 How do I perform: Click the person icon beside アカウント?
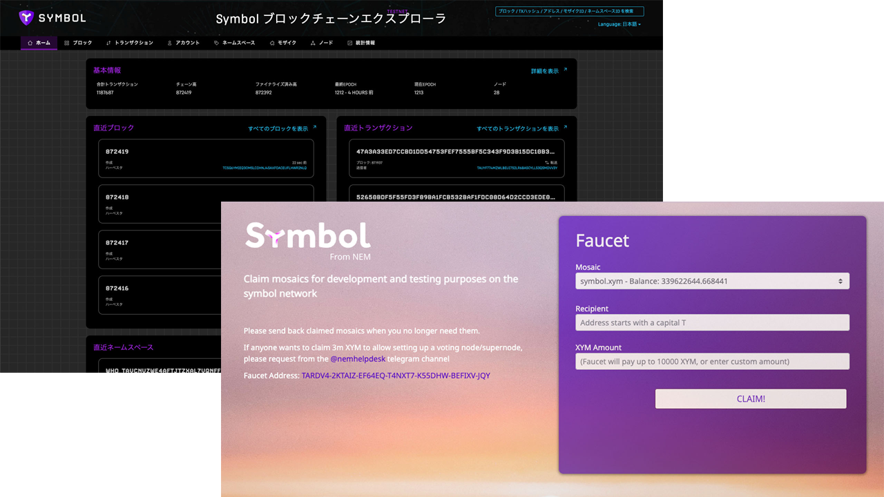click(x=170, y=43)
